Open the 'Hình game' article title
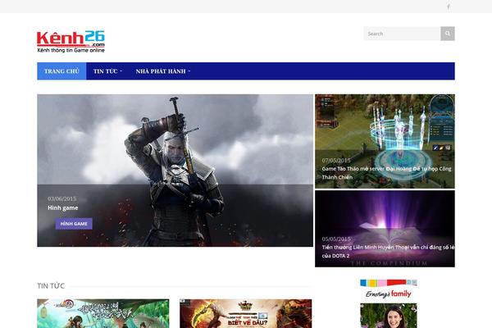 63,207
